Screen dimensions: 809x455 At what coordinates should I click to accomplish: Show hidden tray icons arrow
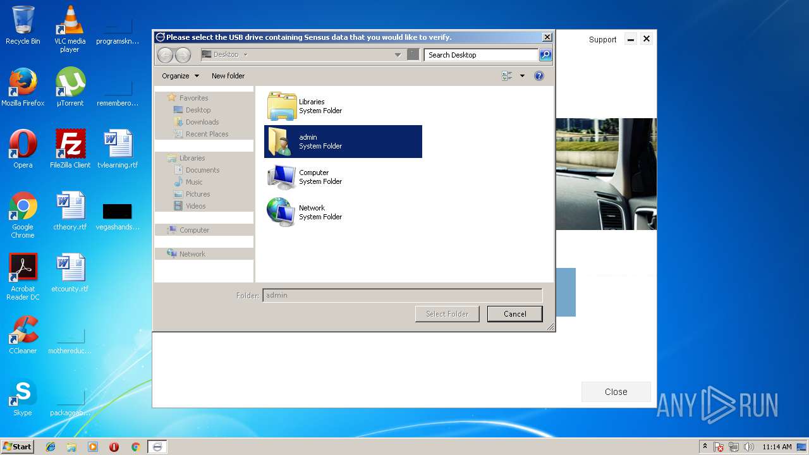point(705,446)
